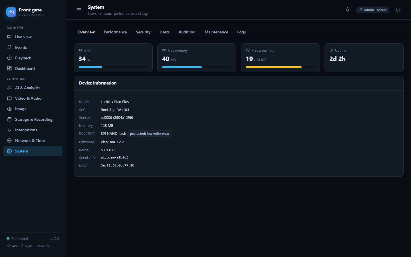Click the green Connected status dot
This screenshot has height=257, width=411.
tap(8, 238)
